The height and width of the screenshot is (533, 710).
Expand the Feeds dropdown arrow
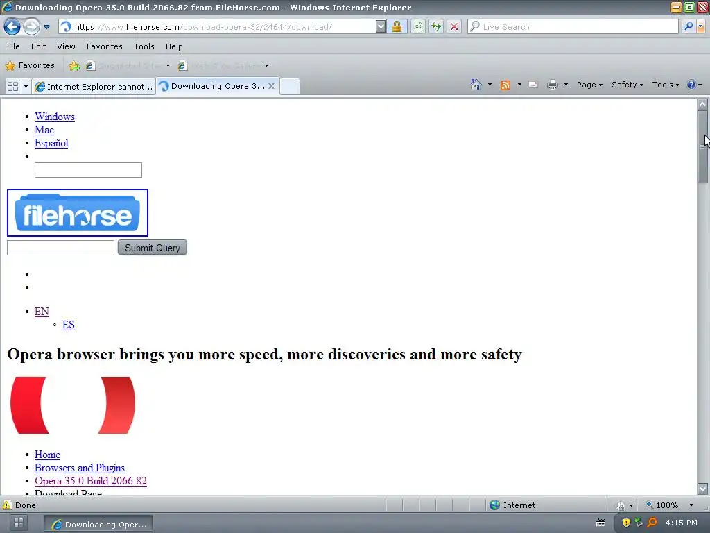point(519,85)
